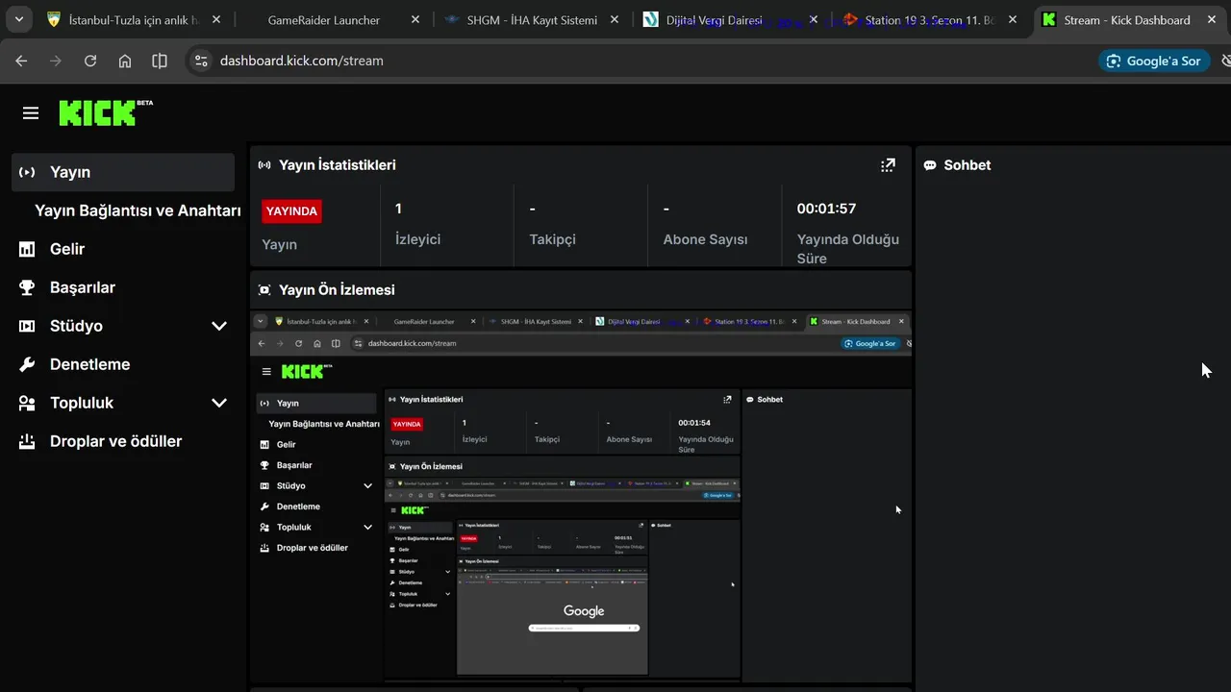Click the İzleyici count value

(399, 209)
